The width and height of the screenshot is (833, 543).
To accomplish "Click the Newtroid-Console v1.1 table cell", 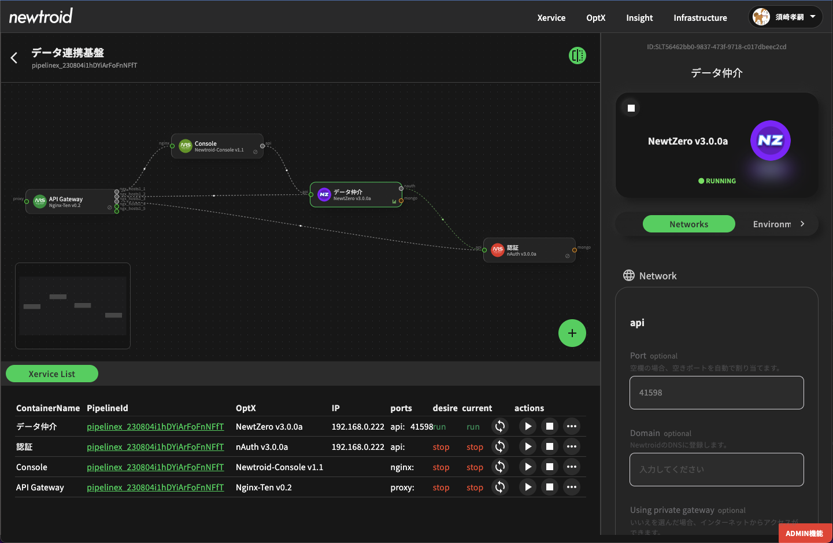I will (279, 467).
